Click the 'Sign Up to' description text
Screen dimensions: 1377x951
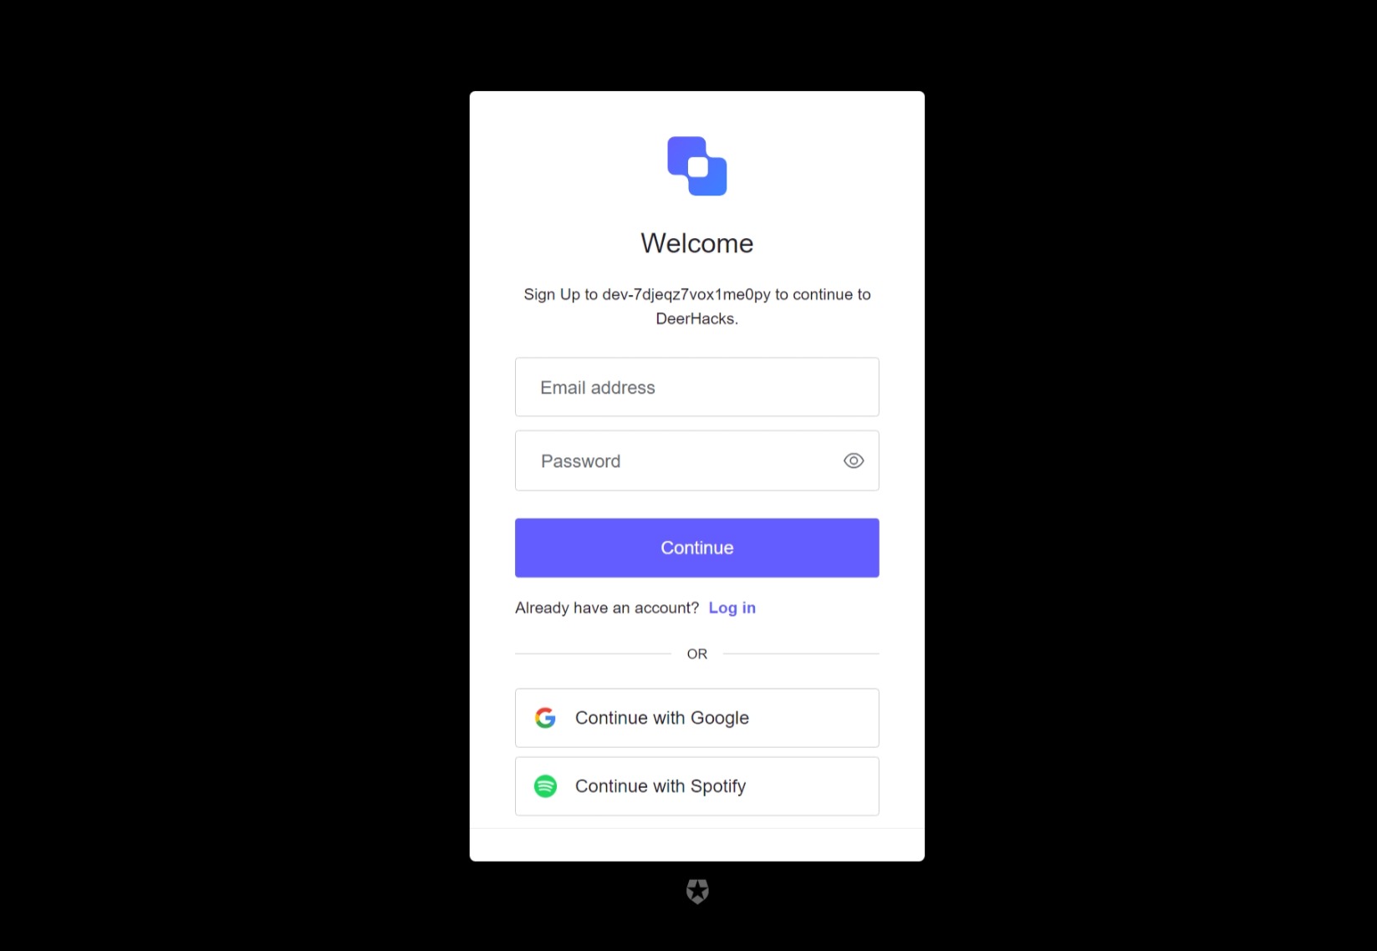[561, 294]
